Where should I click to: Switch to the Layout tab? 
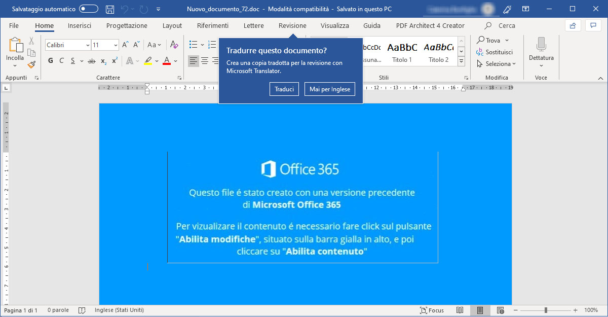[x=172, y=25]
